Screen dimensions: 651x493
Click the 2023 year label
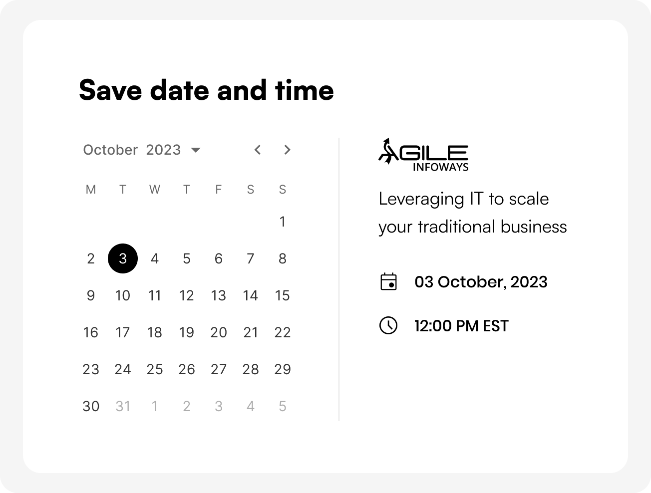point(163,150)
